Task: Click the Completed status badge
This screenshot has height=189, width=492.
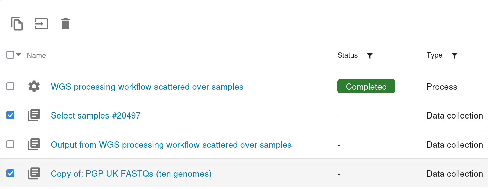Action: pos(366,87)
